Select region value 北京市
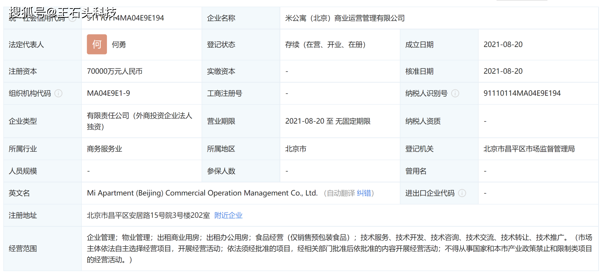602x275 pixels. coord(296,149)
